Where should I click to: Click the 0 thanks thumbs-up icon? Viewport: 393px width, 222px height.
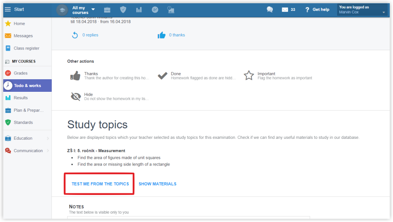coord(162,35)
